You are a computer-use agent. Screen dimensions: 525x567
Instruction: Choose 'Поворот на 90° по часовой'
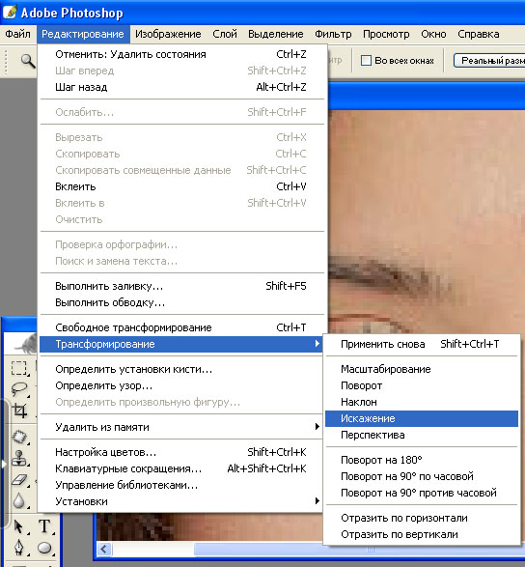[422, 476]
